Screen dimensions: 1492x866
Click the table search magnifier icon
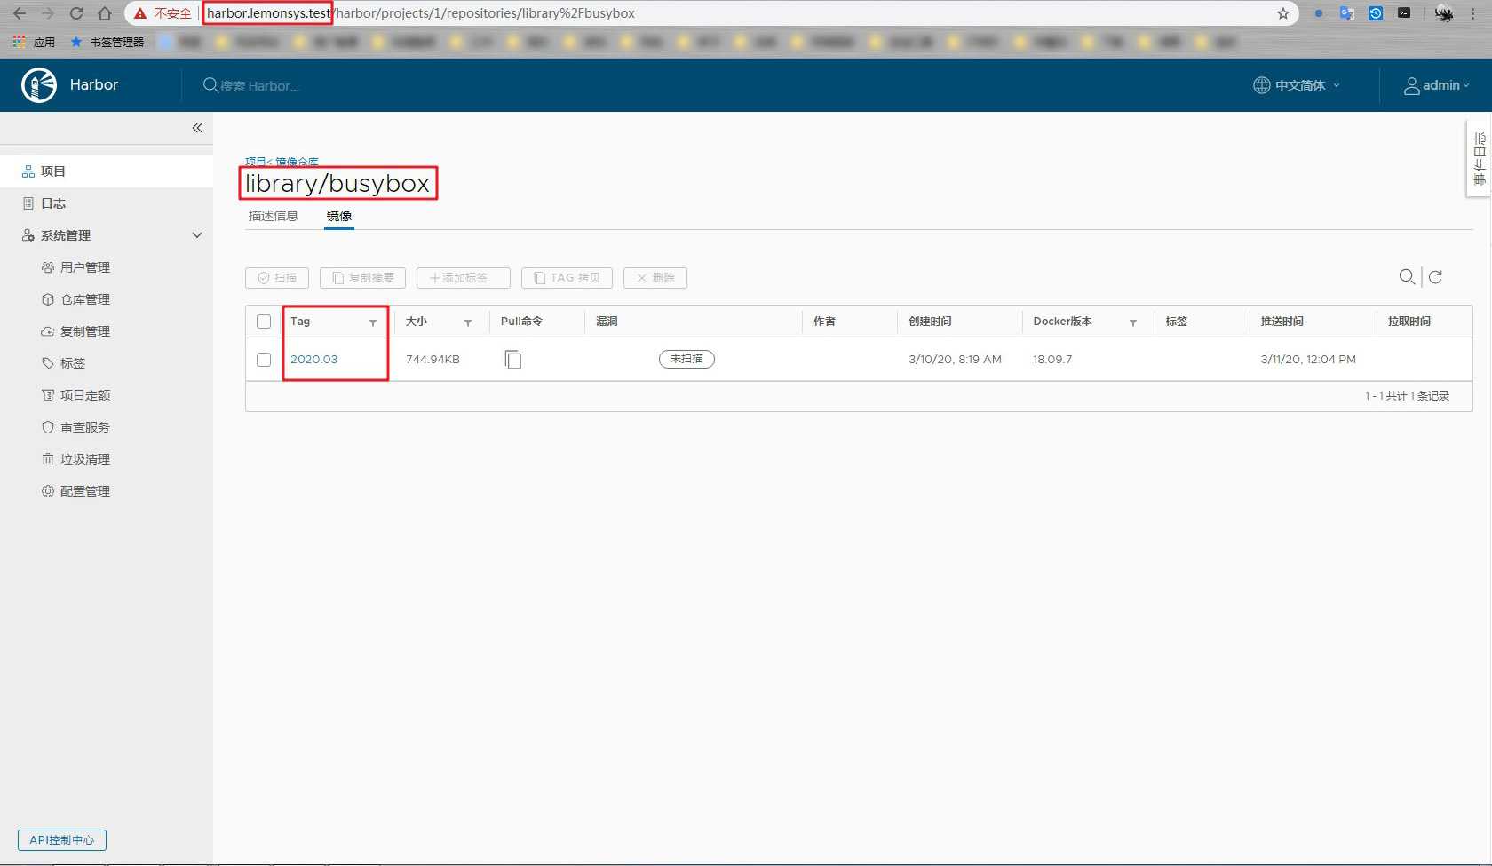1407,277
